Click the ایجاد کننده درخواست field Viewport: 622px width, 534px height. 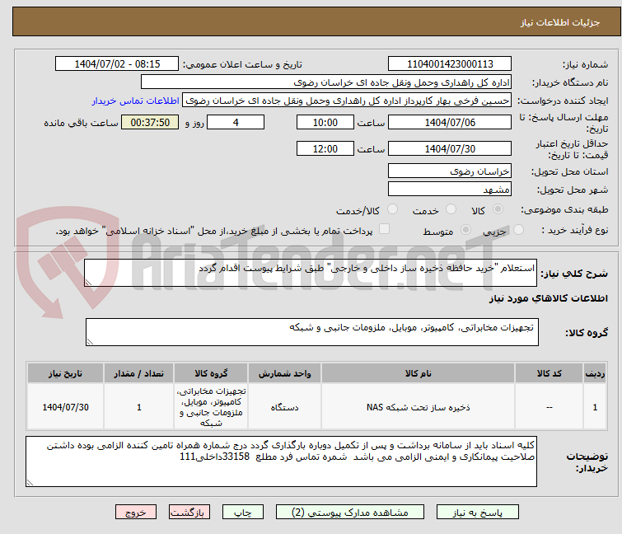pos(347,101)
